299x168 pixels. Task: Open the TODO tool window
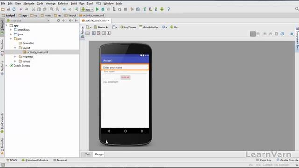coord(12,160)
